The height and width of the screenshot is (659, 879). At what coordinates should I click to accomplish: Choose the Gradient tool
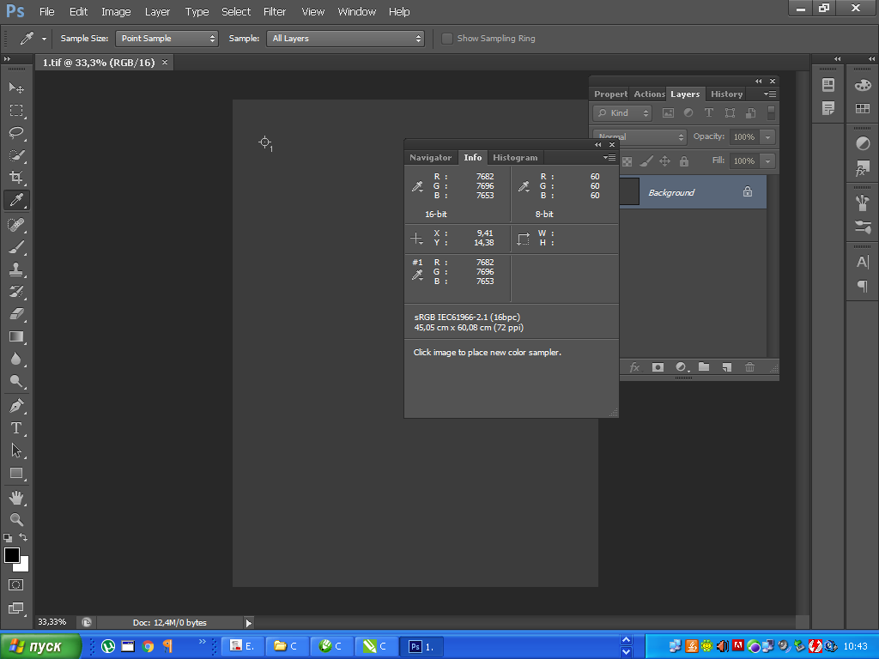[16, 337]
